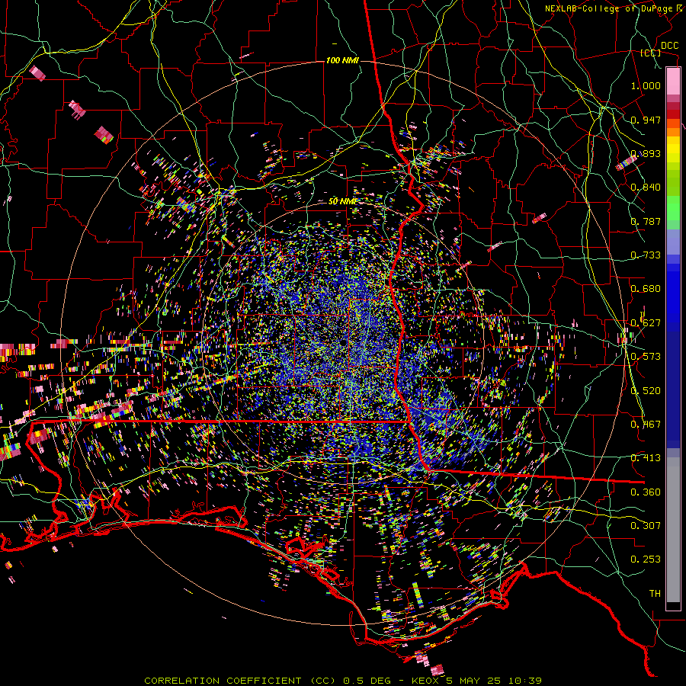This screenshot has width=686, height=686.
Task: Click the 50 NMI range ring label
Action: point(342,201)
